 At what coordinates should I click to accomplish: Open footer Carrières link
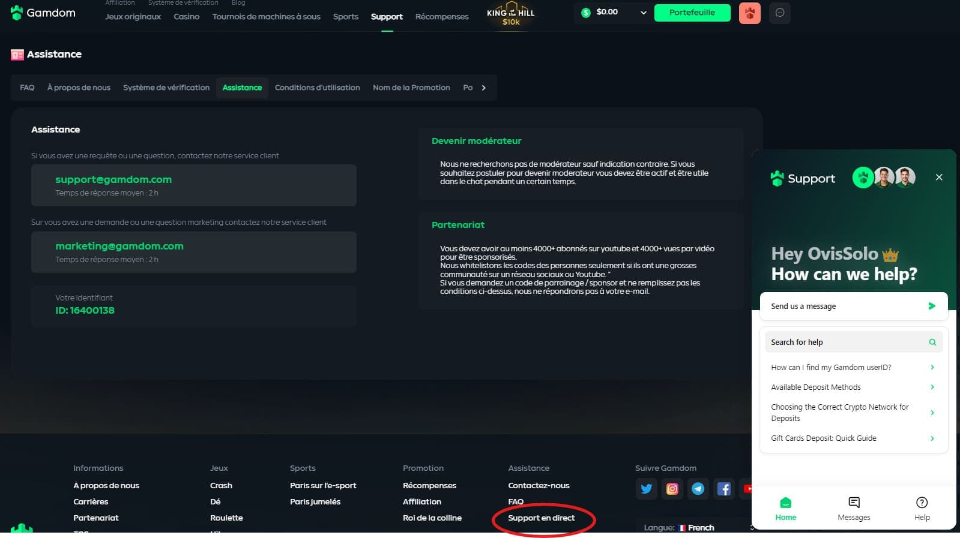point(91,501)
